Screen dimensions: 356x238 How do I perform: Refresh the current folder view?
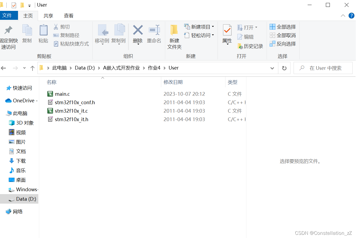click(284, 68)
